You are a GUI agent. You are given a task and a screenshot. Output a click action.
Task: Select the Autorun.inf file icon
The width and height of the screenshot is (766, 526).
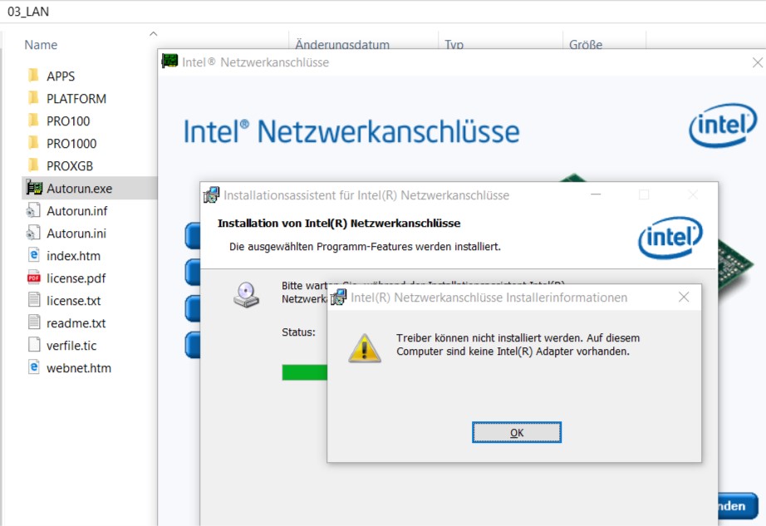pos(34,210)
